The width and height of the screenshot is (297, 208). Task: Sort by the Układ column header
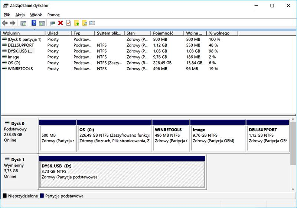(x=58, y=33)
